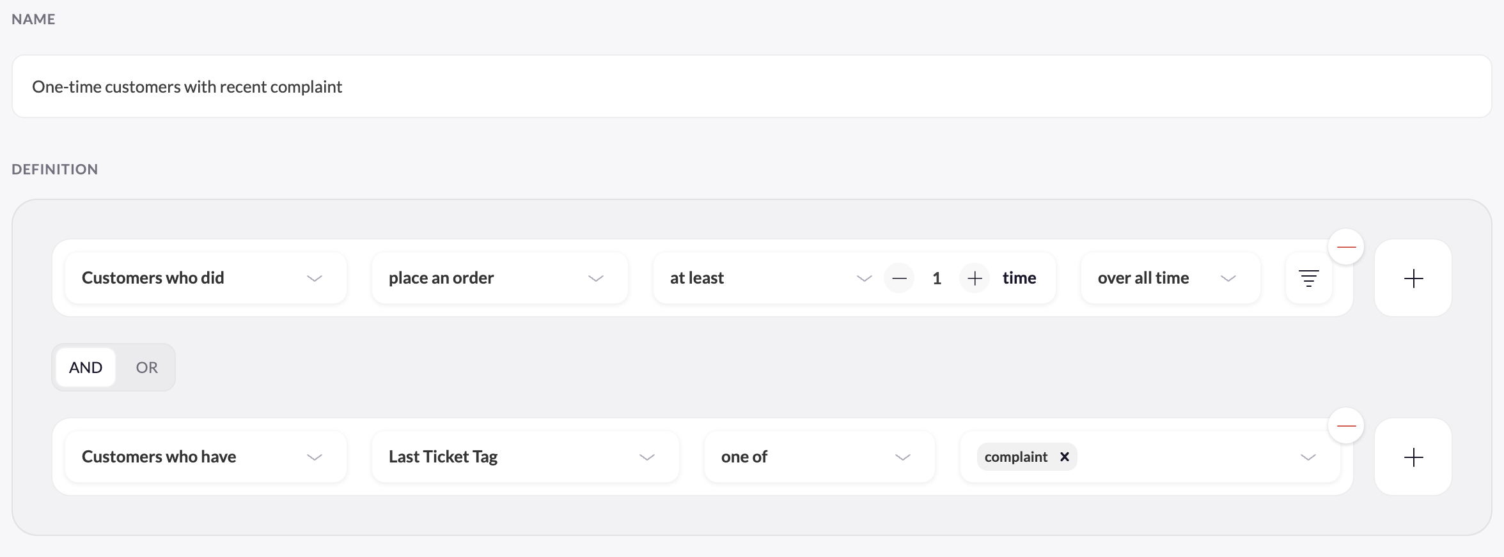Click the segment name input field
The image size is (1504, 557).
[752, 86]
